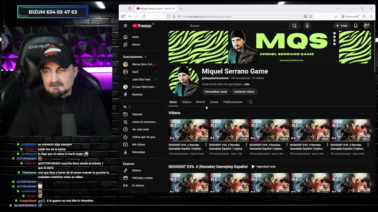Expand the Tú section
This screenshot has width=378, height=212.
coord(127,107)
